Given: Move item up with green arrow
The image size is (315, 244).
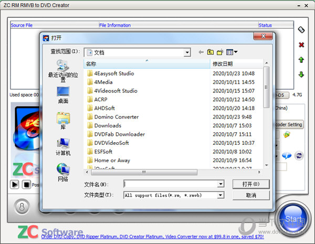Looking at the screenshot, I should tap(301, 60).
